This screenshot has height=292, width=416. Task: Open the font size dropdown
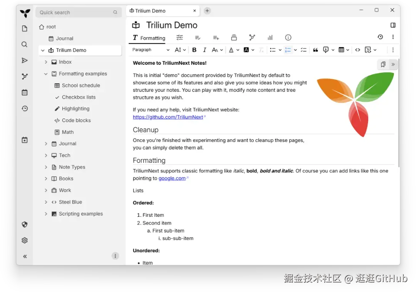(x=180, y=50)
